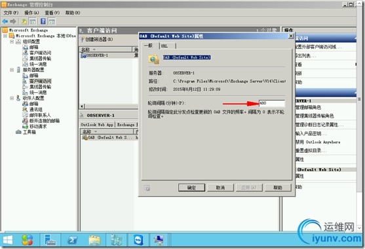
Task: Switch to the 一般 tab in dialog
Action: click(x=149, y=46)
